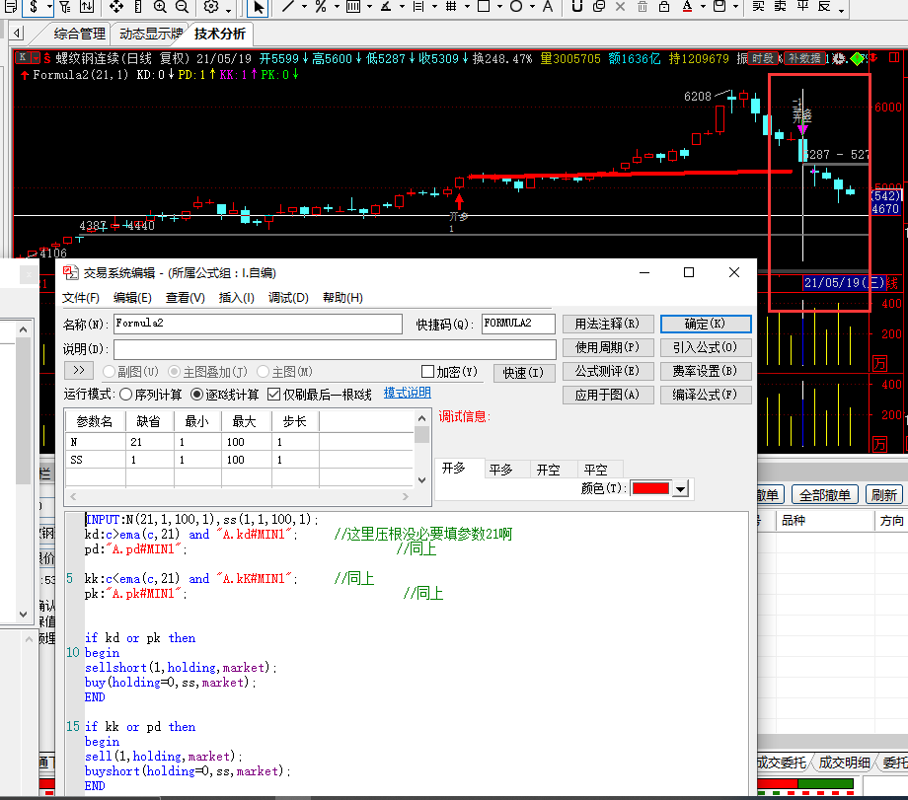Screen dimensions: 908x800
Task: Click the red color swatch
Action: tap(649, 489)
